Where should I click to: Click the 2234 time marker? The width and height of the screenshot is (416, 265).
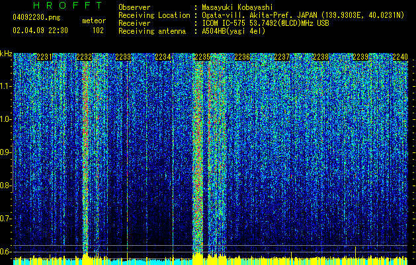coord(163,57)
